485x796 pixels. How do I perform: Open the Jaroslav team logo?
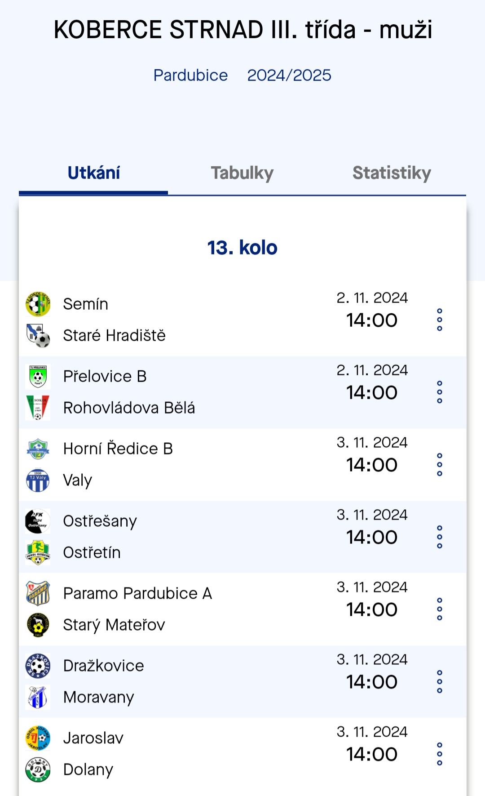pos(38,738)
